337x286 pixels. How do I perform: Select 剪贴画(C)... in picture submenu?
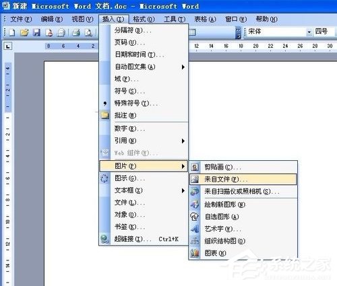coord(243,167)
